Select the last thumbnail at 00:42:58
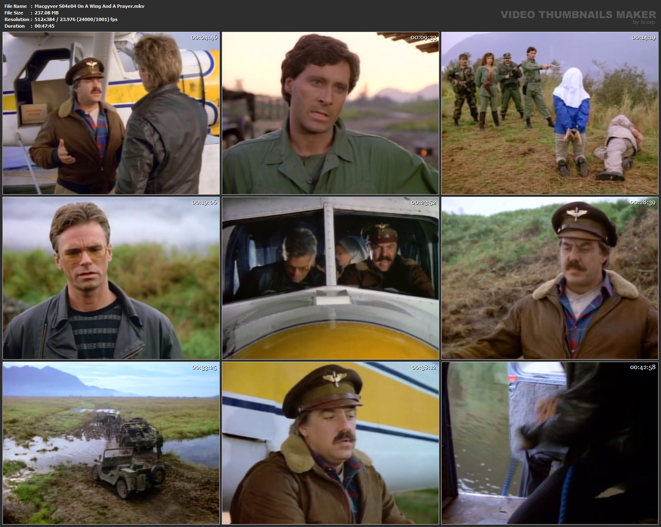The height and width of the screenshot is (527, 661). coord(550,443)
